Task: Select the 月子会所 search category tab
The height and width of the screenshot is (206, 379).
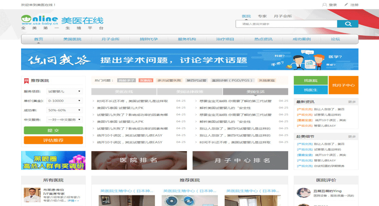Action: point(283,16)
